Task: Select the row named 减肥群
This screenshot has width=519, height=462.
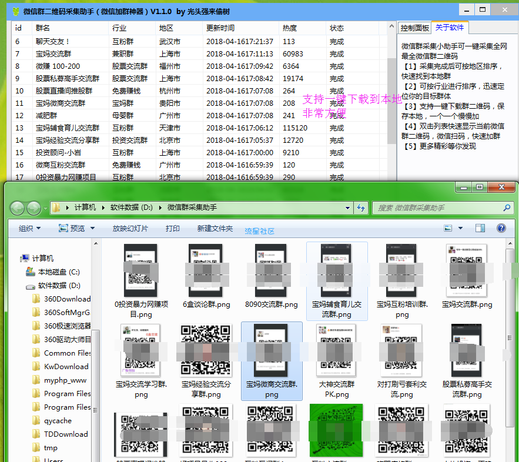Action: pyautogui.click(x=200, y=115)
